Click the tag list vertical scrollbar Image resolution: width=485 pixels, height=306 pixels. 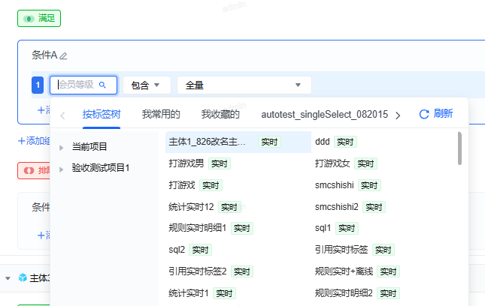click(x=459, y=148)
